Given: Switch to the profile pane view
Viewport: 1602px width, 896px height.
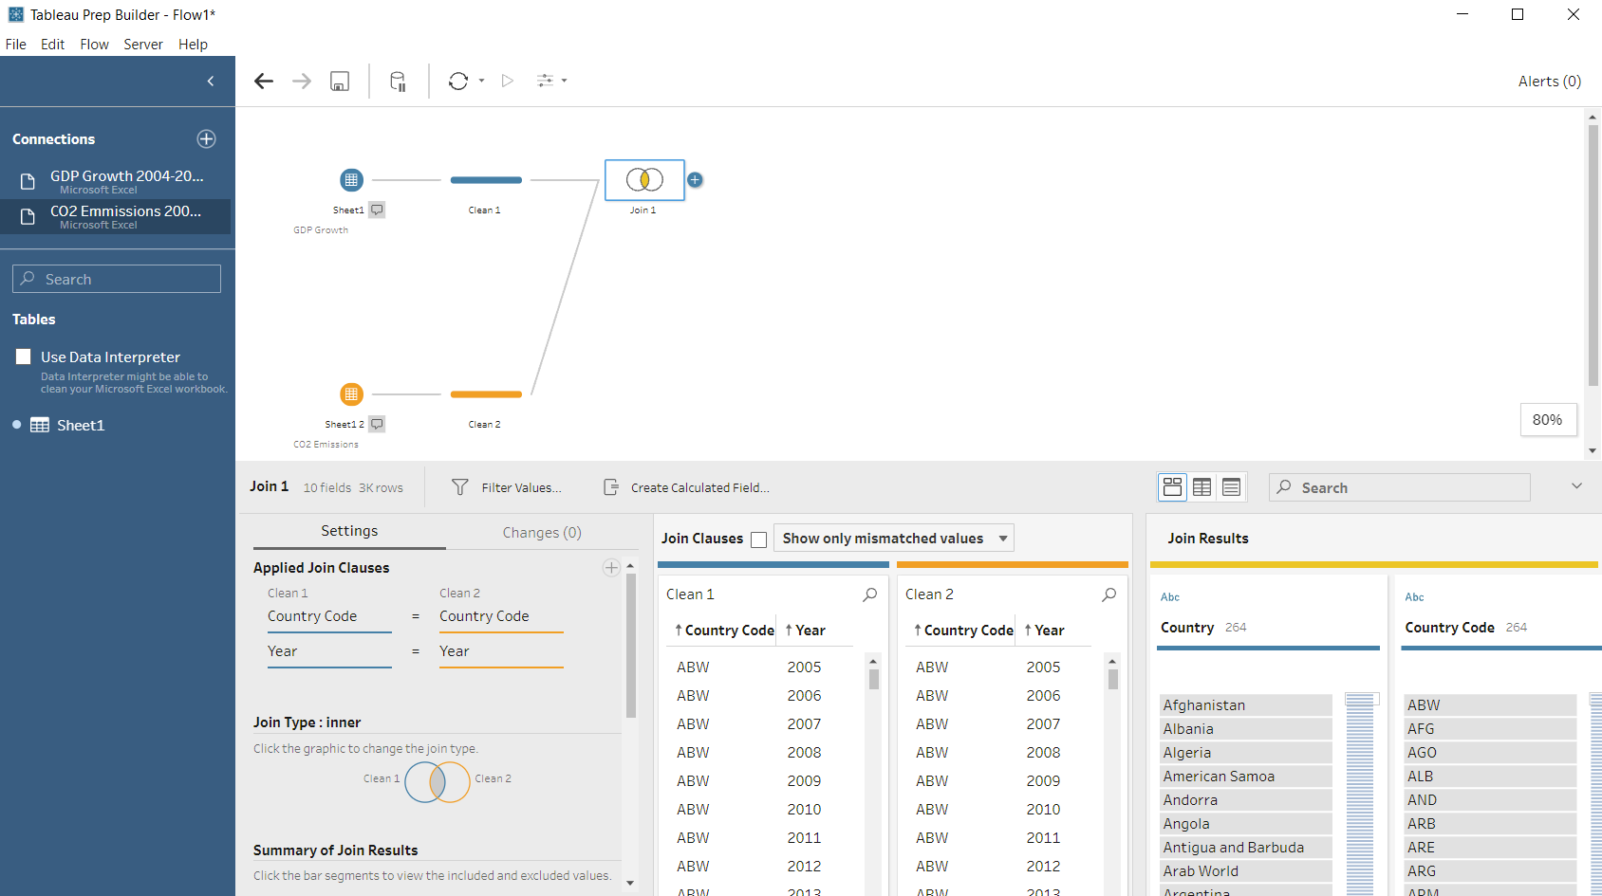Looking at the screenshot, I should [x=1172, y=487].
